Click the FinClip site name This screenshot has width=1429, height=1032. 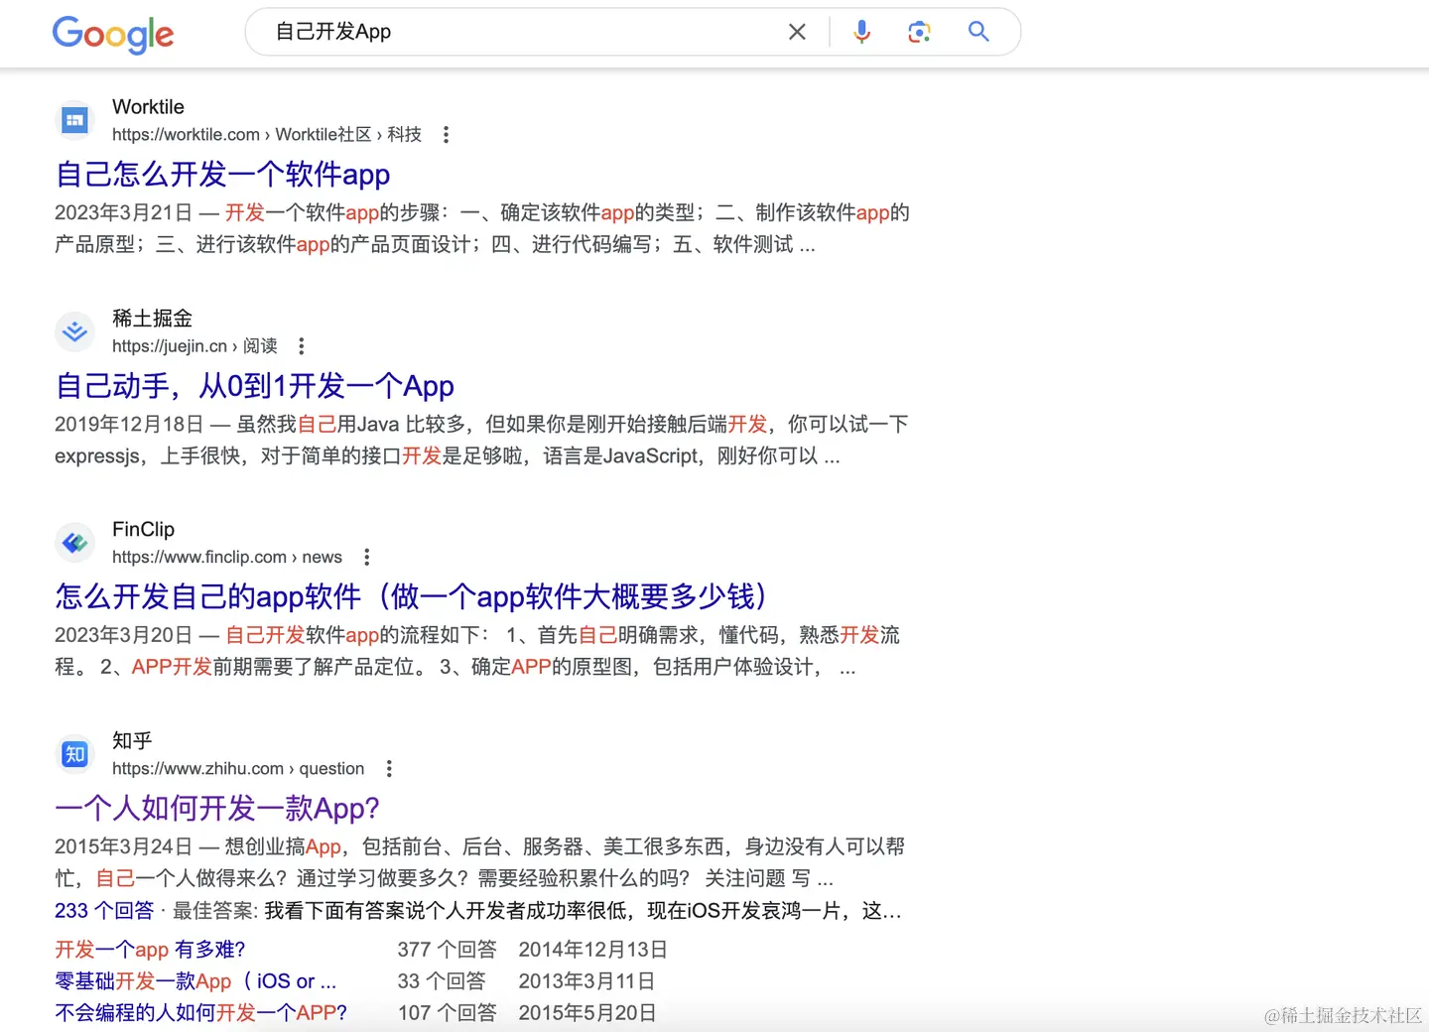tap(143, 530)
